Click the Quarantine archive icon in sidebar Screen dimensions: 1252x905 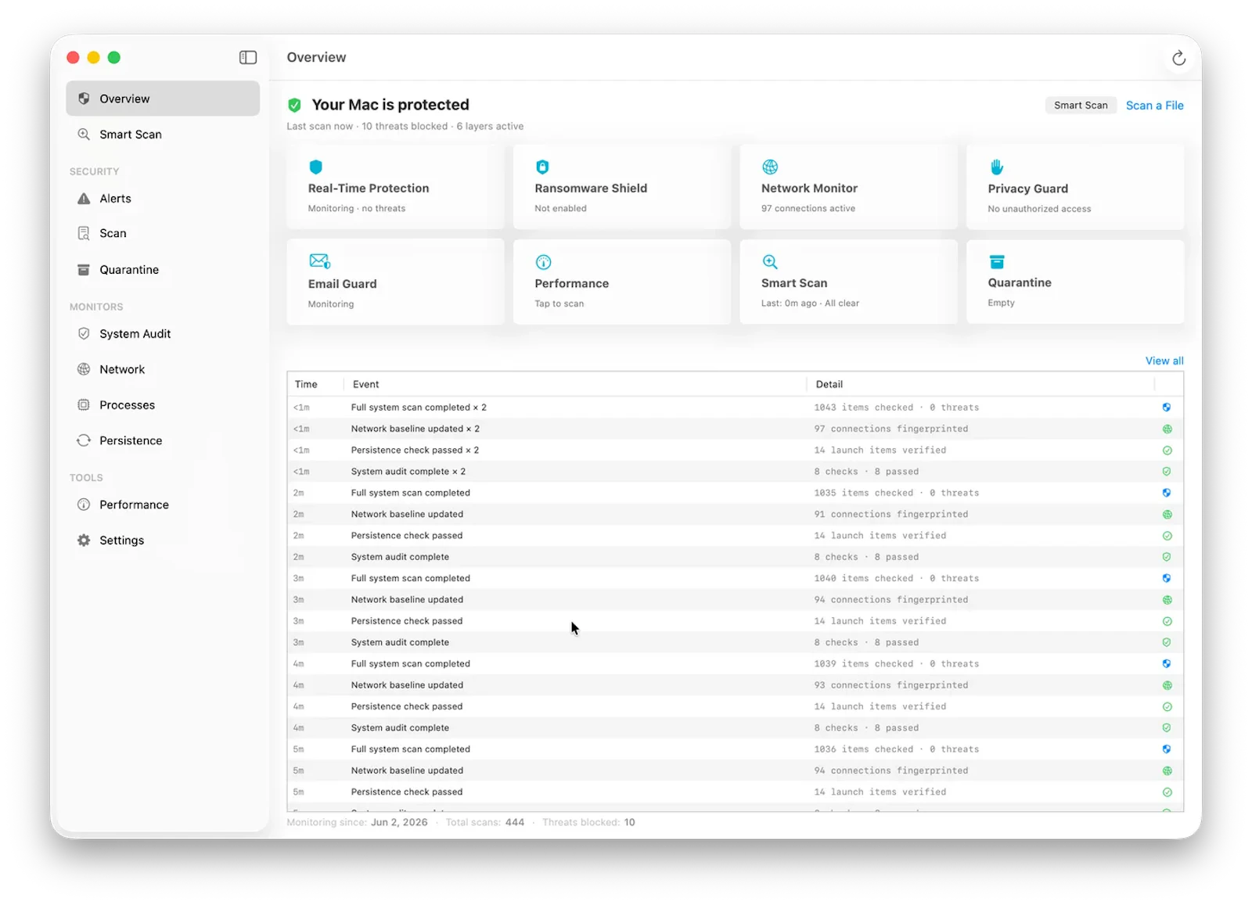[x=84, y=270]
